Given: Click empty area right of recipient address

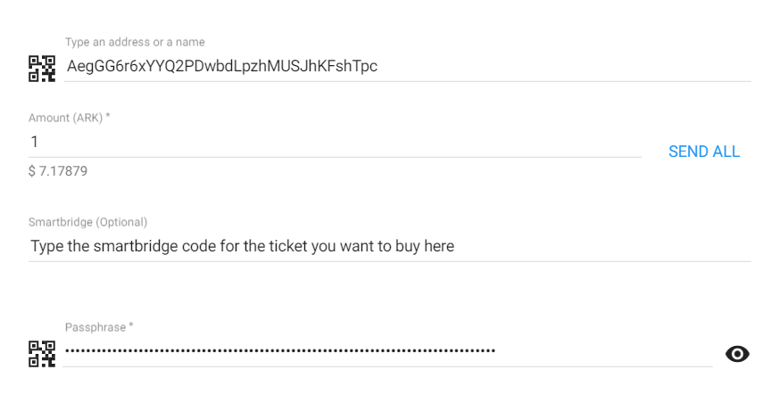Looking at the screenshot, I should (564, 67).
